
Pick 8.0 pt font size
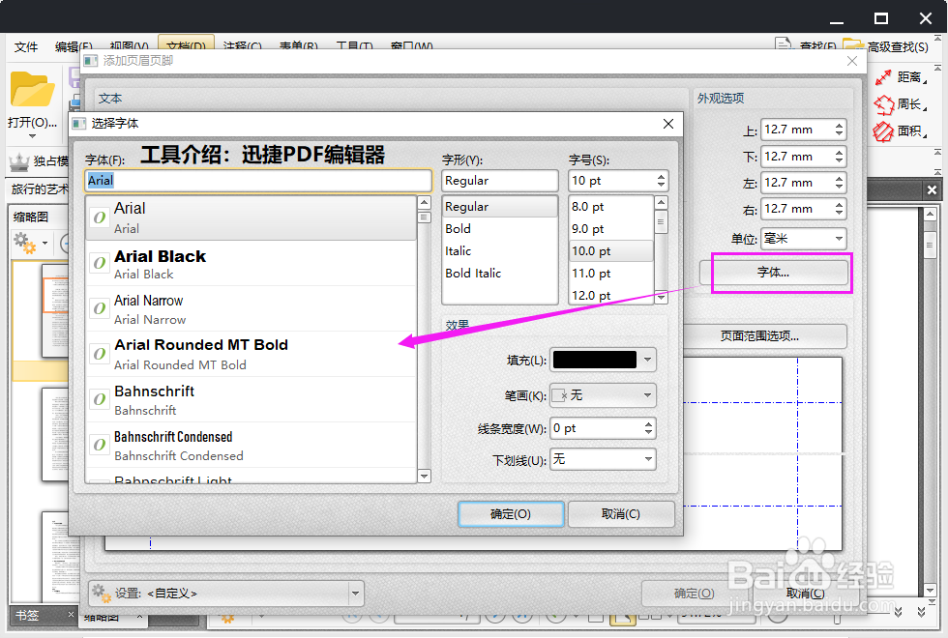(610, 207)
